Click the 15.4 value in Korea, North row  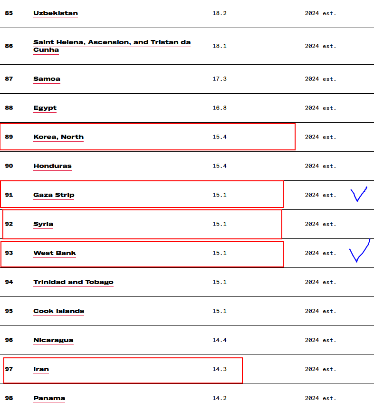(x=220, y=137)
